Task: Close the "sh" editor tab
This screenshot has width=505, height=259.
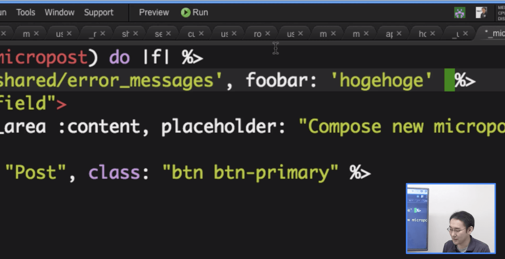Action: tap(136, 34)
